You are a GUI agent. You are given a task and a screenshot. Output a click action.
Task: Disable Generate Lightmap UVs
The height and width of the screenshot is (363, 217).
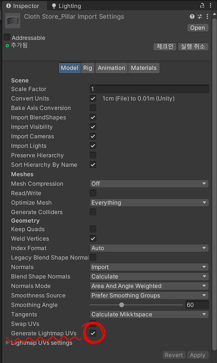93,333
